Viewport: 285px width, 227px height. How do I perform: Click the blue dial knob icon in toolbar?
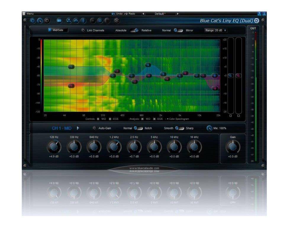pyautogui.click(x=40, y=21)
